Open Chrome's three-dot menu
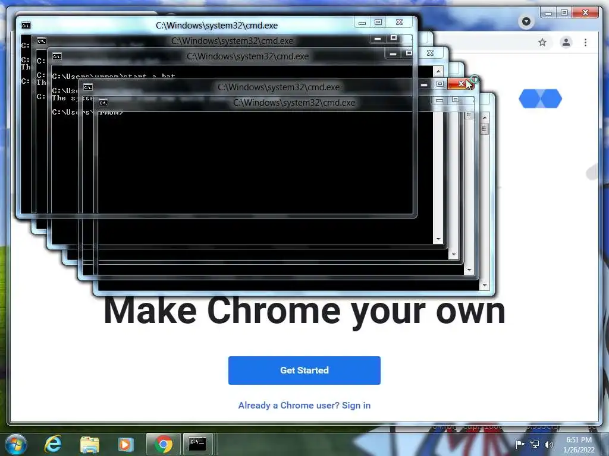This screenshot has height=456, width=609. click(585, 42)
